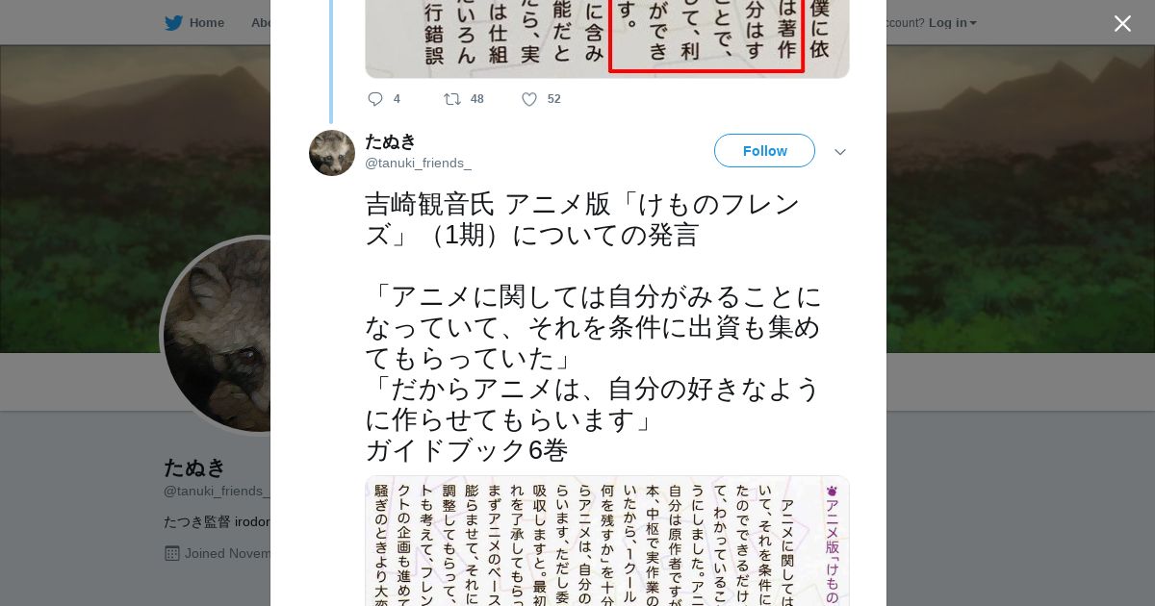Image resolution: width=1155 pixels, height=606 pixels.
Task: Click the retweet arrows icon
Action: click(451, 99)
